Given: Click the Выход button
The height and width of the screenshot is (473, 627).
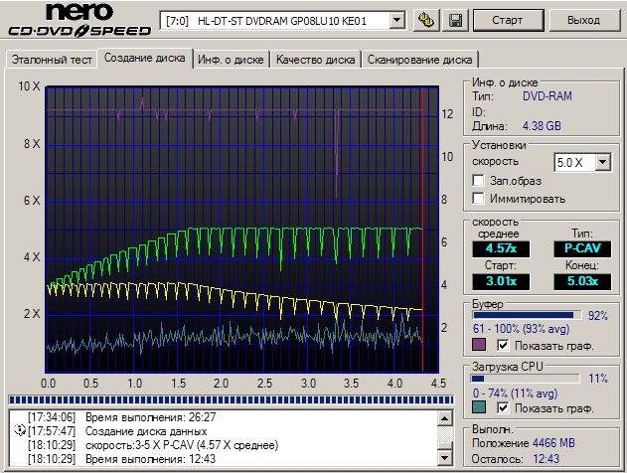Looking at the screenshot, I should pos(582,20).
